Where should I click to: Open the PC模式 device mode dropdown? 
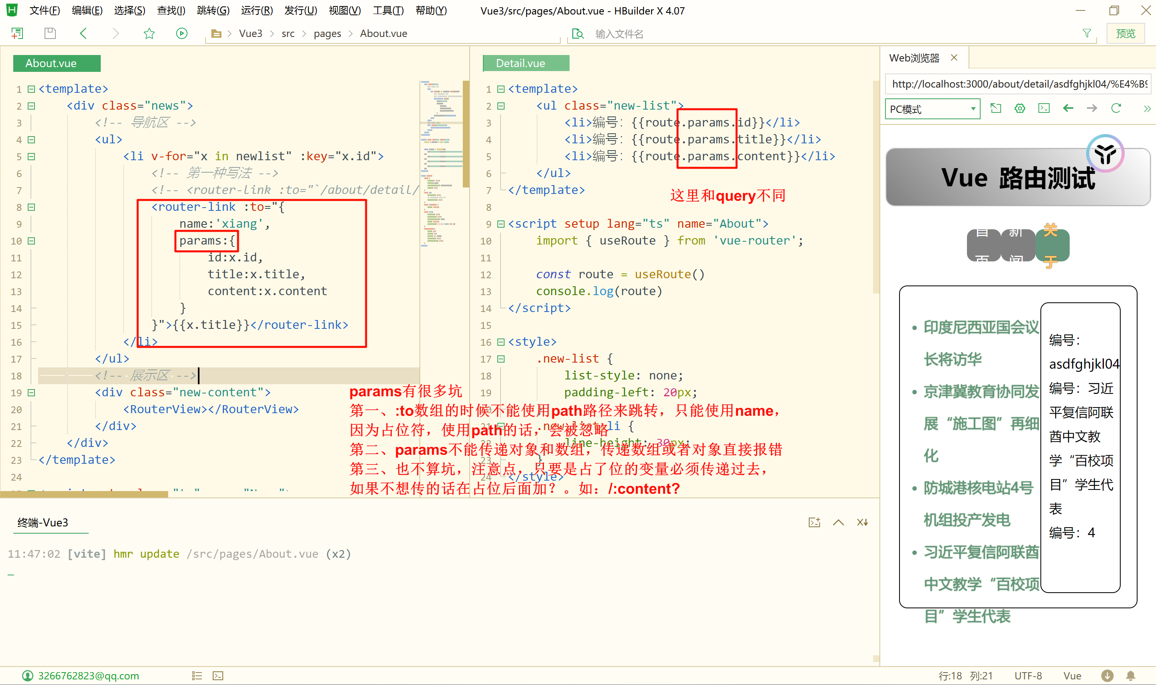click(x=932, y=109)
